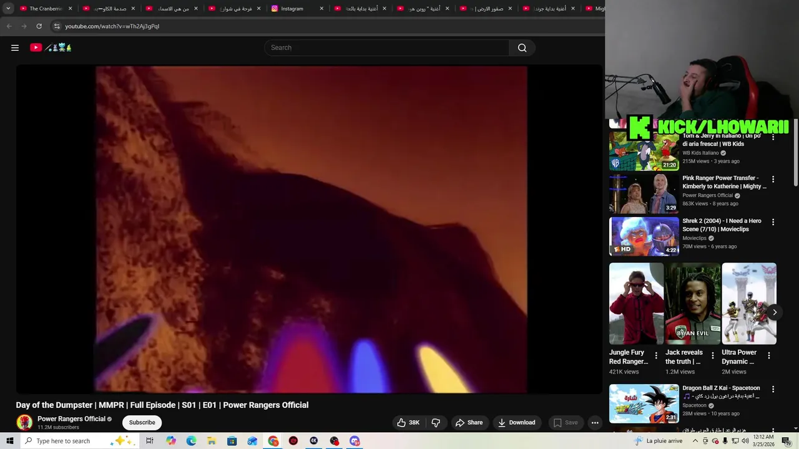
Task: Open options for Shrek 2 video
Action: 773,221
